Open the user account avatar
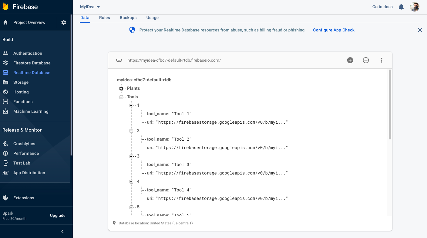This screenshot has height=238, width=427. point(415,7)
